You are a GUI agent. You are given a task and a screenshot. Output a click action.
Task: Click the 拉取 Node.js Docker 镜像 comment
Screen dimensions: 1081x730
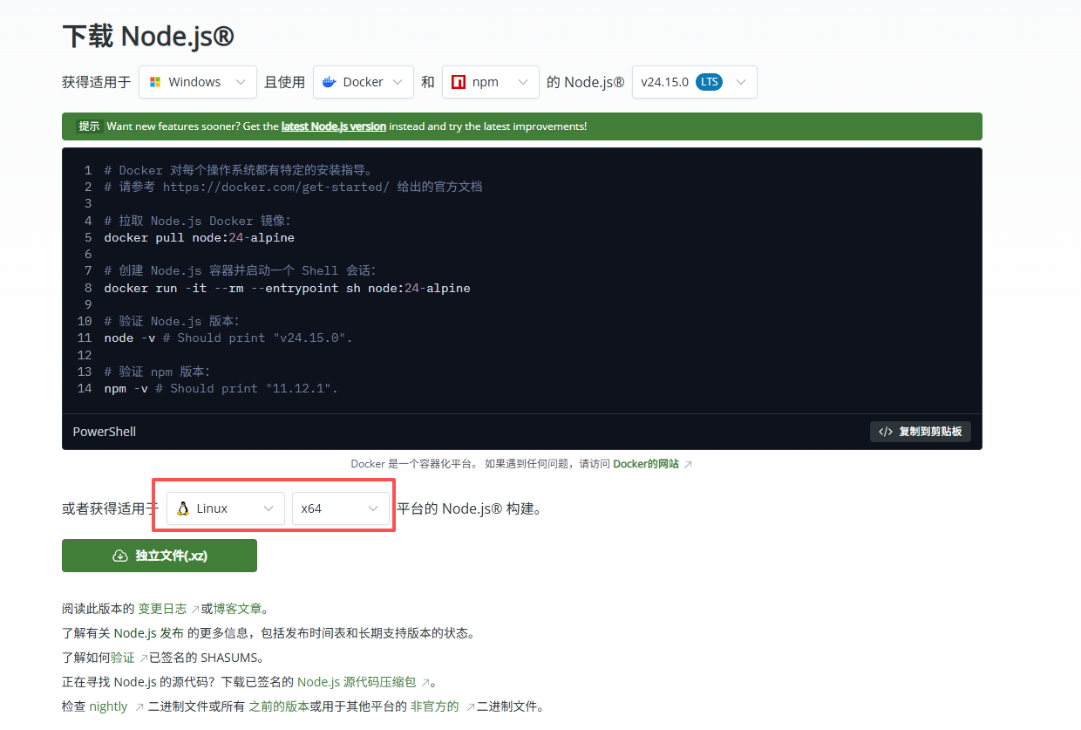pyautogui.click(x=198, y=221)
